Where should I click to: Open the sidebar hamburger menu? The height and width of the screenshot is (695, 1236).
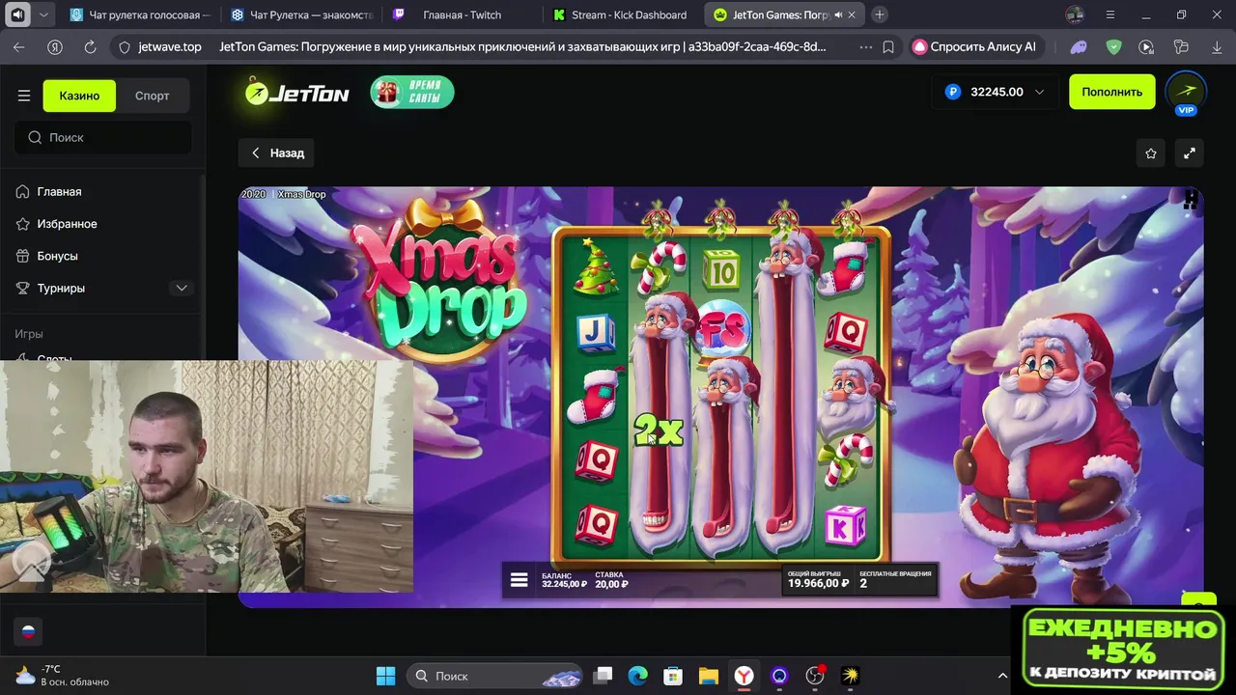(24, 96)
